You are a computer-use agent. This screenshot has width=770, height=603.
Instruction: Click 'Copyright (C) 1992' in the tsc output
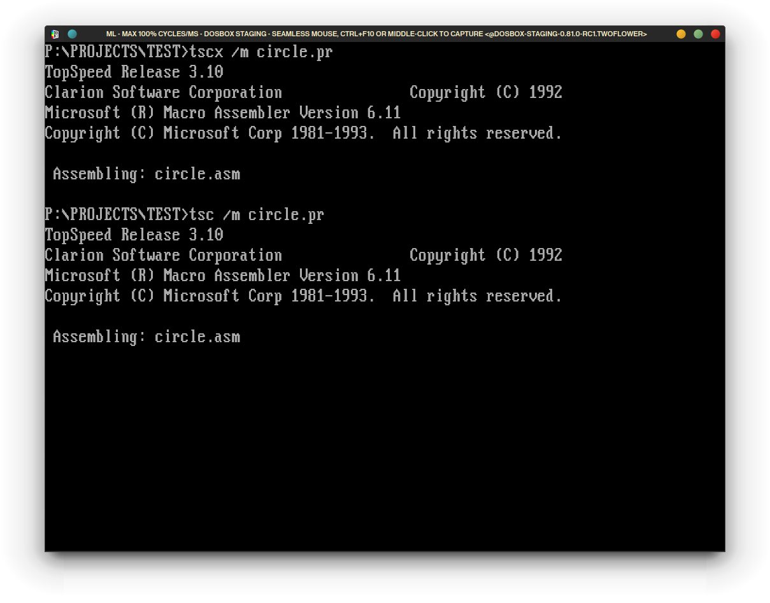point(486,256)
